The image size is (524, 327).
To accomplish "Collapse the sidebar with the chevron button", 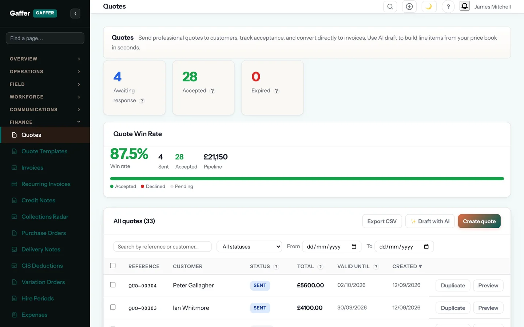I will 75,13.
